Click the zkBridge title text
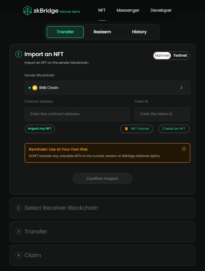This screenshot has height=271, width=205. tap(46, 11)
